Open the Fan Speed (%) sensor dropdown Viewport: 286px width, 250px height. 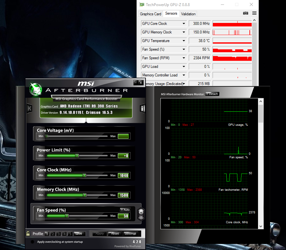point(184,49)
